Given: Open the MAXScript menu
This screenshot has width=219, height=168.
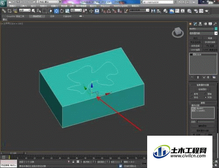Looking at the screenshot, I should coord(120,6).
